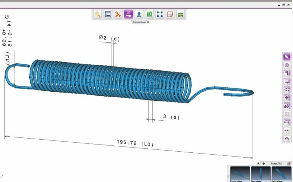Screen dimensions: 293x182
Task: Click the blue upload arrow icon
Action: coord(139,14)
